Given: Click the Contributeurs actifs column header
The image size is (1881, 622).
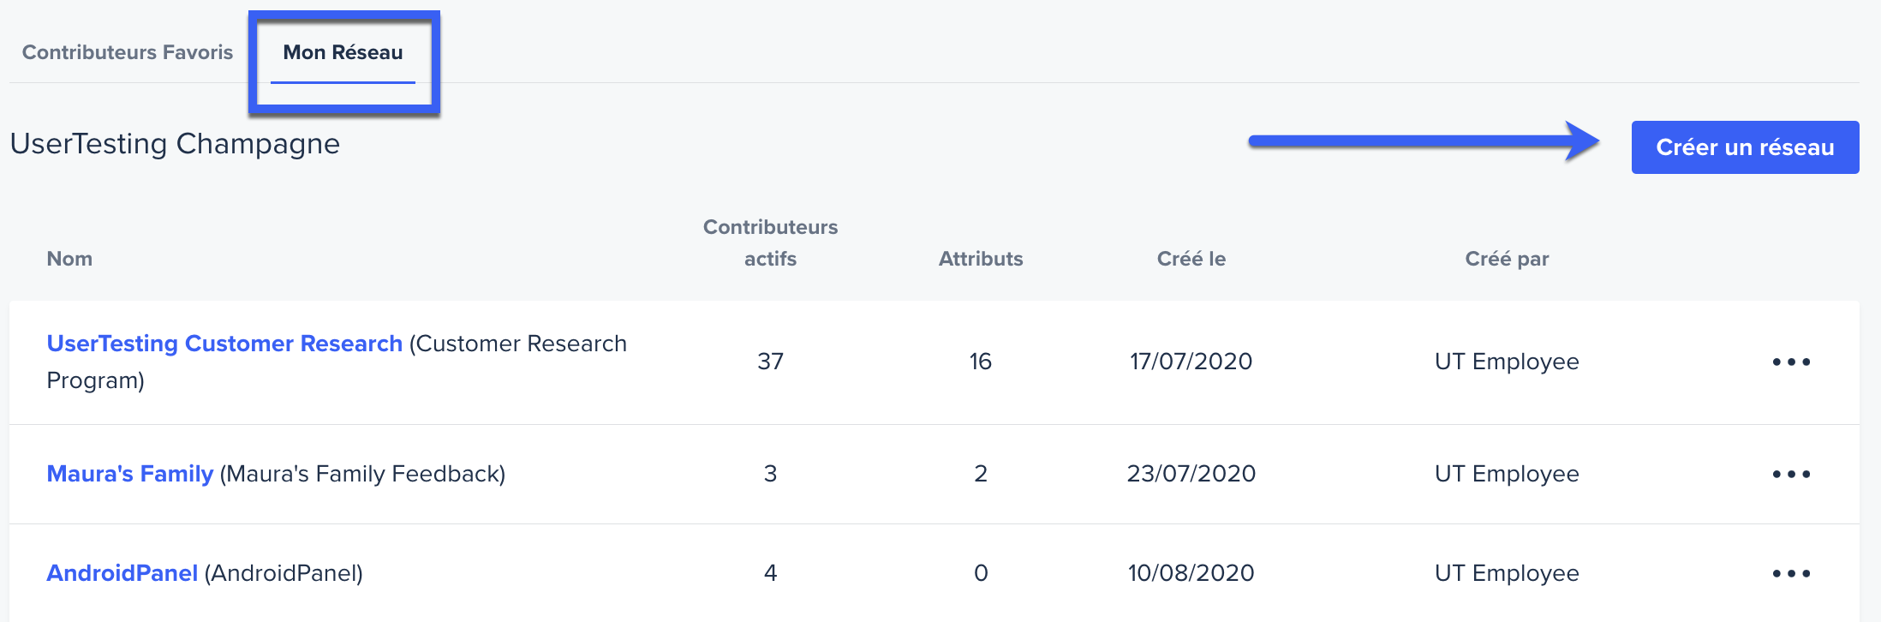Looking at the screenshot, I should click(770, 242).
